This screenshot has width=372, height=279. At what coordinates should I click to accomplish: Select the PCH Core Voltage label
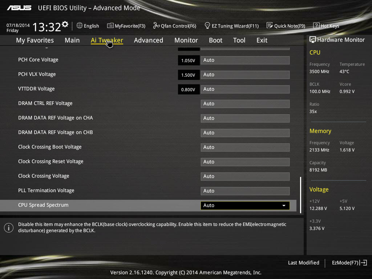tap(38, 60)
